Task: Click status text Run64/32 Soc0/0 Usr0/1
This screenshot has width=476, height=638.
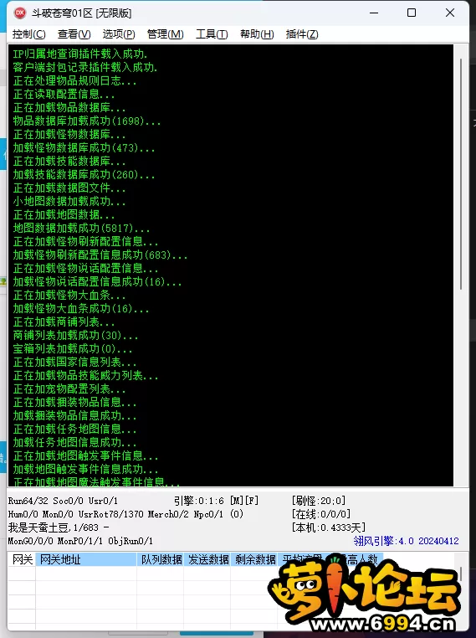Action: 63,501
